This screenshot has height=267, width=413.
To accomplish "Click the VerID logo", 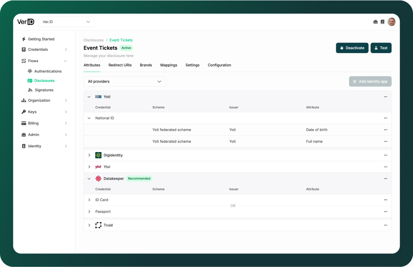I will [26, 22].
